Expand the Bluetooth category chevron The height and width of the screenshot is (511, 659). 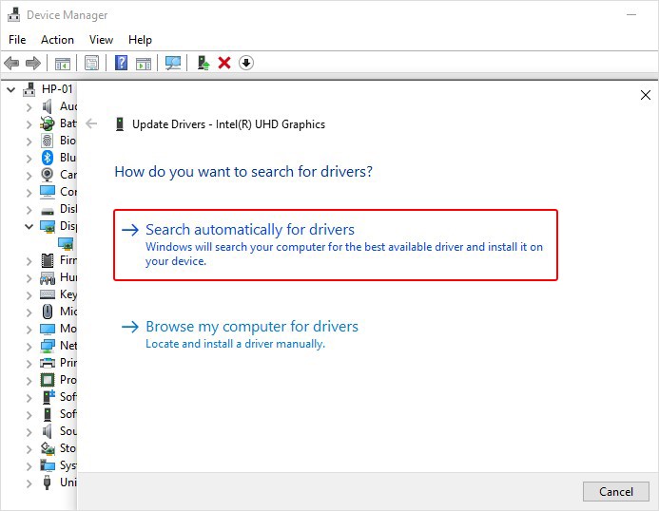coord(29,158)
